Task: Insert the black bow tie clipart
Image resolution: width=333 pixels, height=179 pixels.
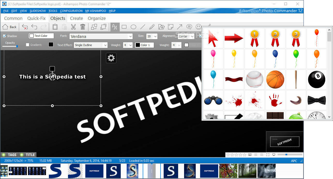Action: [x=317, y=100]
